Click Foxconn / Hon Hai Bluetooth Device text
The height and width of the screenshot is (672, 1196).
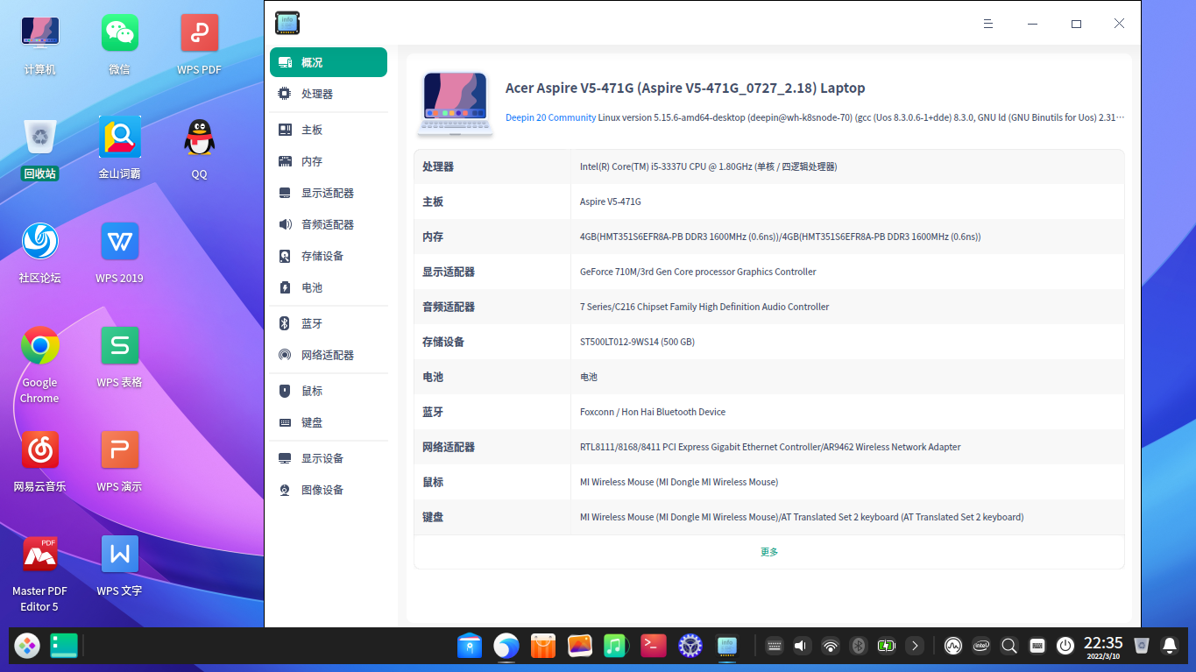(x=653, y=412)
